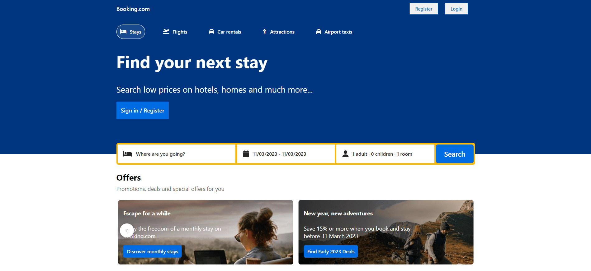The image size is (591, 271).
Task: Click the airplane icon beside Flights
Action: 166,32
